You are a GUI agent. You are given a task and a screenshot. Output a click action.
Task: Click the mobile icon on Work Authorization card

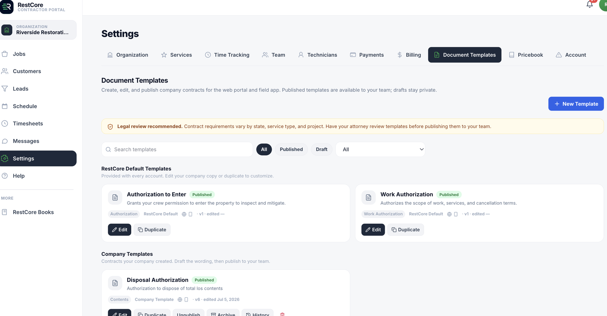click(x=456, y=214)
